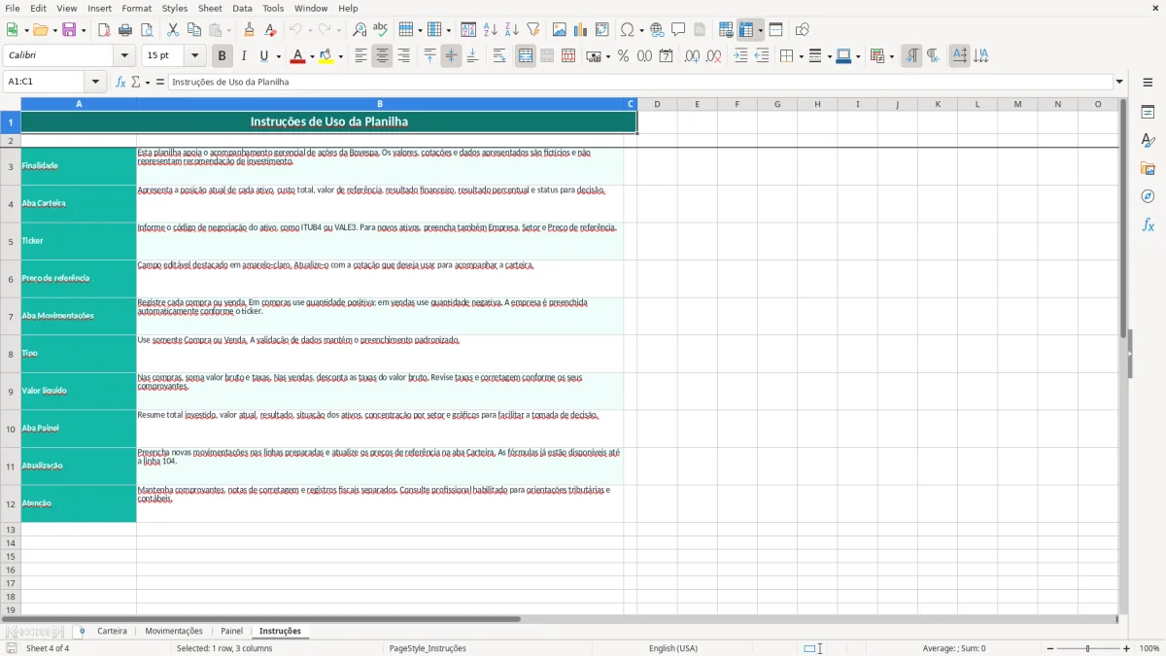Open the Calibri font name dropdown
1166x656 pixels.
click(124, 56)
